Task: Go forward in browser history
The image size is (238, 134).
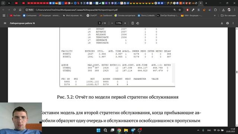Action: pyautogui.click(x=9, y=10)
